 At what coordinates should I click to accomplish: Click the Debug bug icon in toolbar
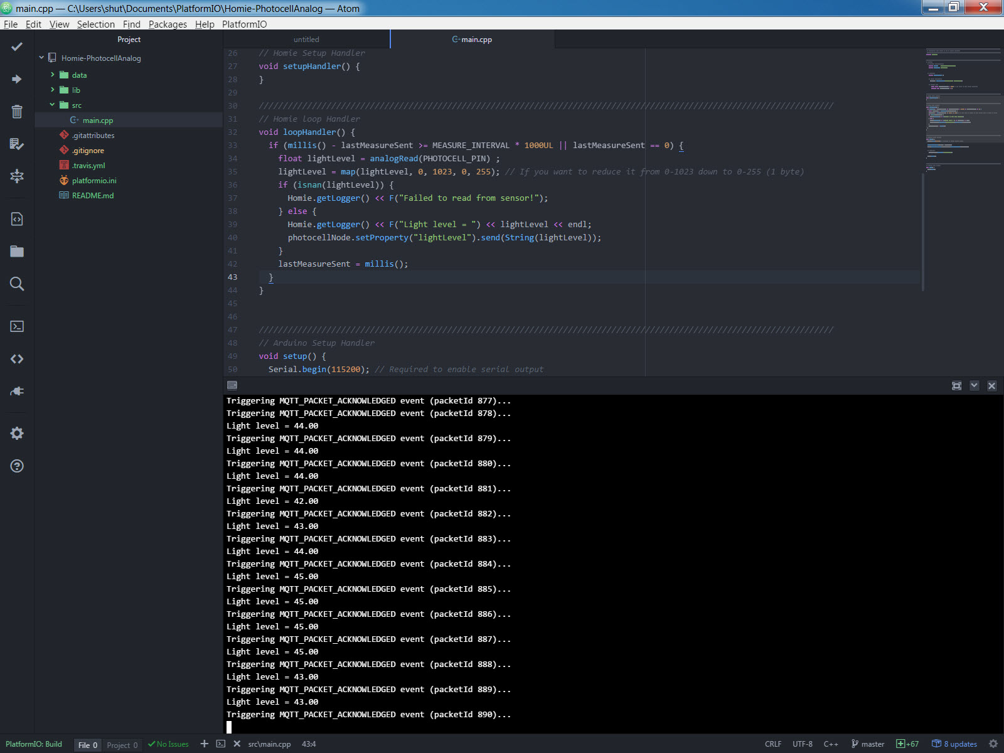pos(17,176)
